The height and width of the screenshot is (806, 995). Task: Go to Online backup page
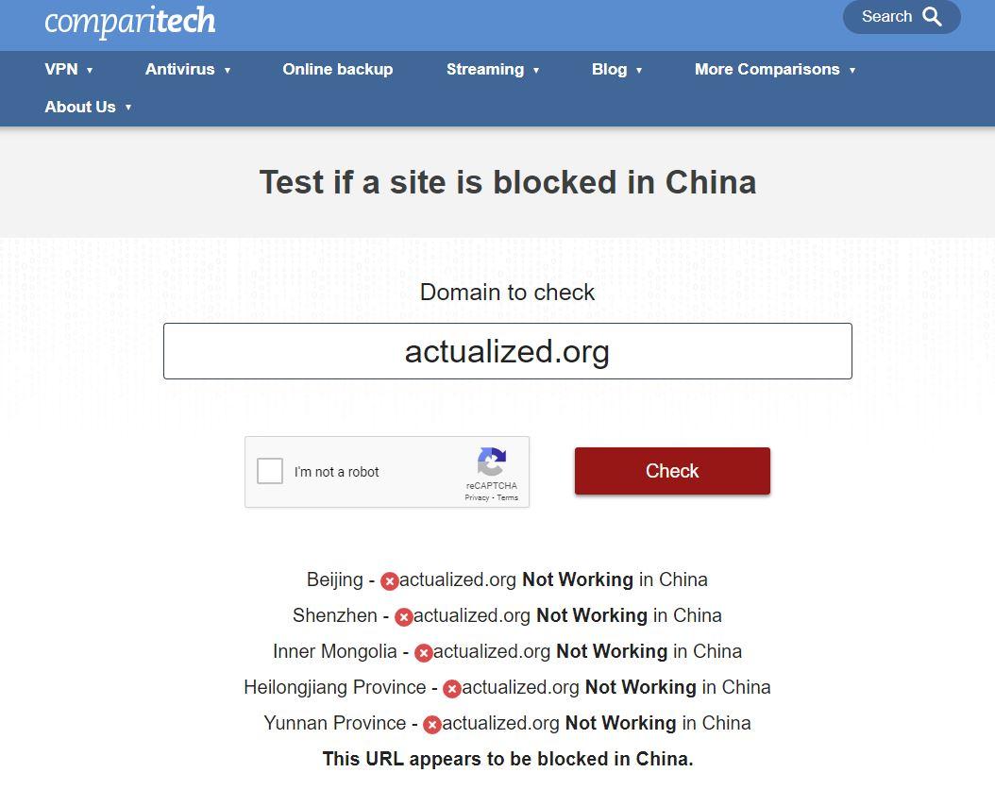click(338, 69)
